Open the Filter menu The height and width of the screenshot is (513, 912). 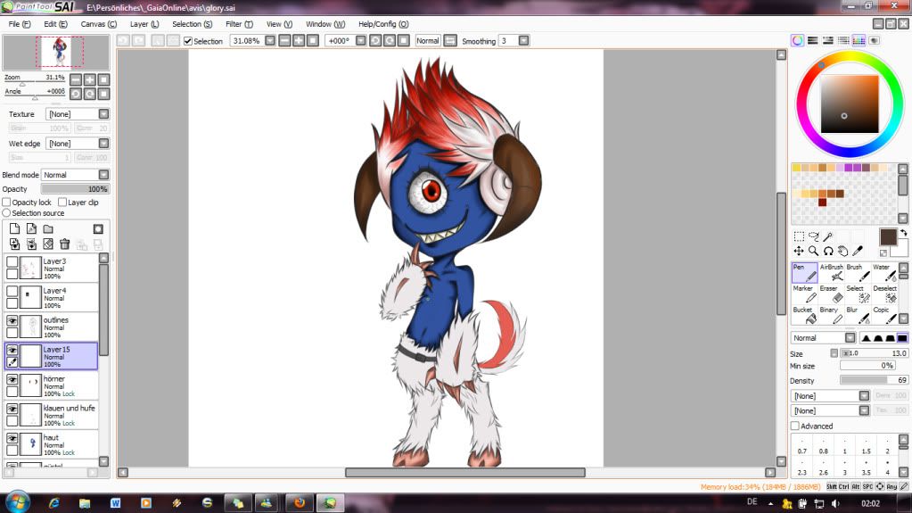tap(239, 24)
